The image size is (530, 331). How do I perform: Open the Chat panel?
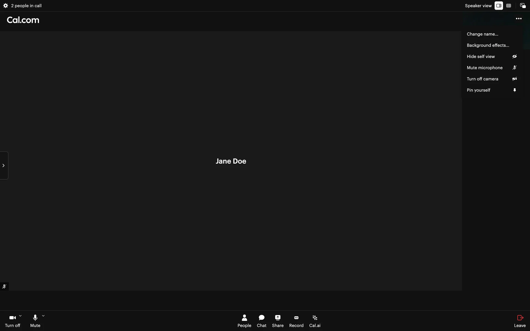[261, 321]
